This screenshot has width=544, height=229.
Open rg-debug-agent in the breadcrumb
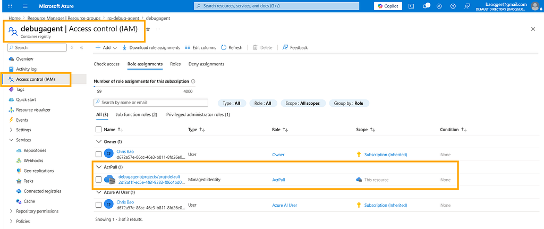(124, 18)
